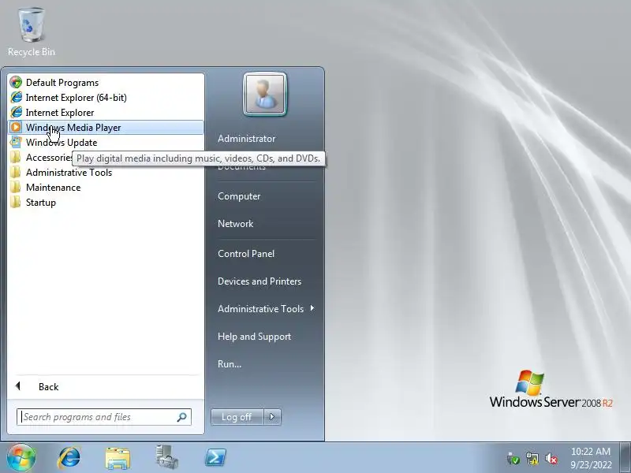Launch Internet Explorer (64-bit)
The width and height of the screenshot is (631, 473).
pos(106,97)
